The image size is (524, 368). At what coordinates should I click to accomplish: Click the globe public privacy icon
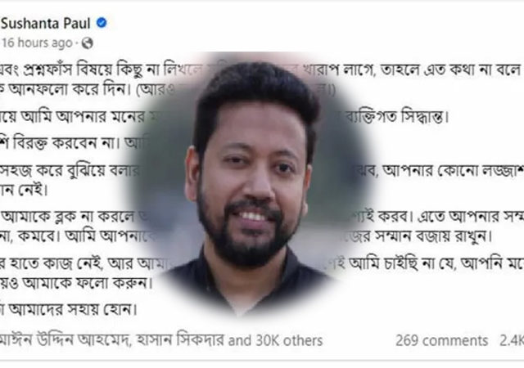(88, 43)
